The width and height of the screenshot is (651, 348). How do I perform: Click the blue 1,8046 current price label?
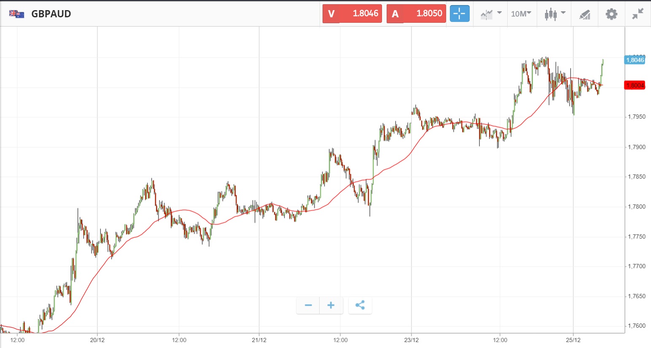point(635,60)
